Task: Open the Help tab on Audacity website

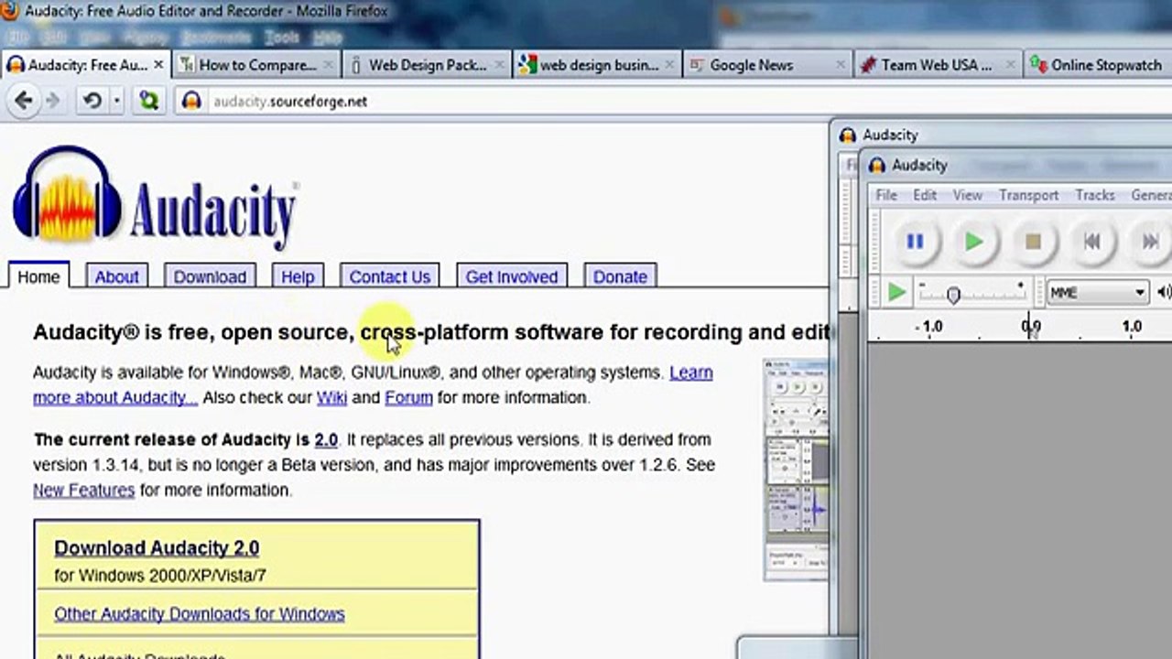Action: pyautogui.click(x=298, y=276)
